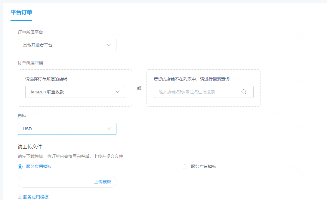327x200 pixels.
Task: Expand the store dropdown showing Amazon 联盟收款
Action: point(75,92)
